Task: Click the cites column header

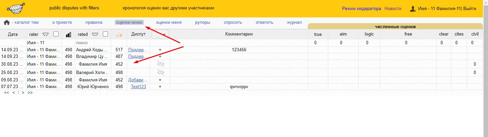Action: pos(459,34)
